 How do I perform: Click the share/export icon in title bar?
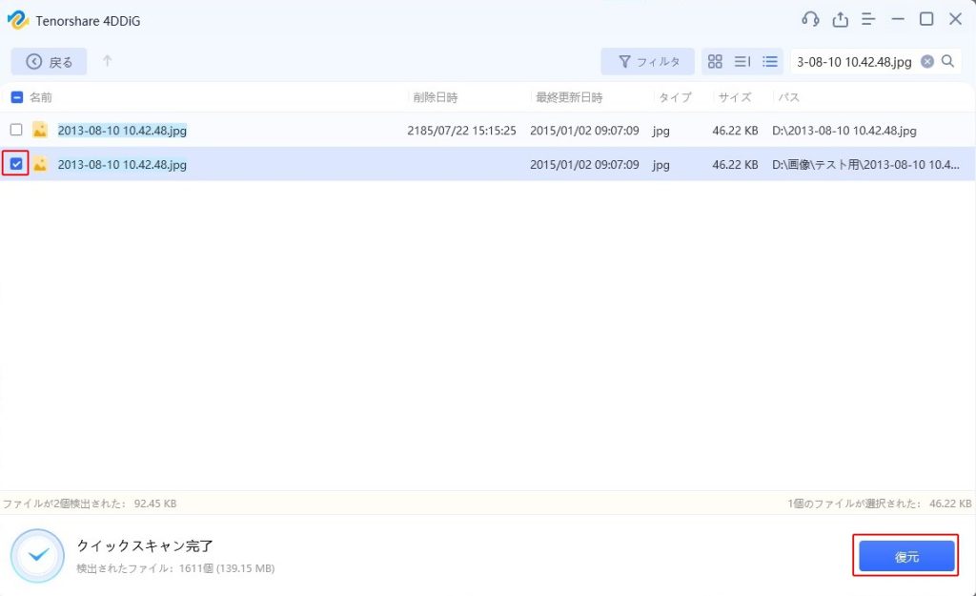(840, 19)
